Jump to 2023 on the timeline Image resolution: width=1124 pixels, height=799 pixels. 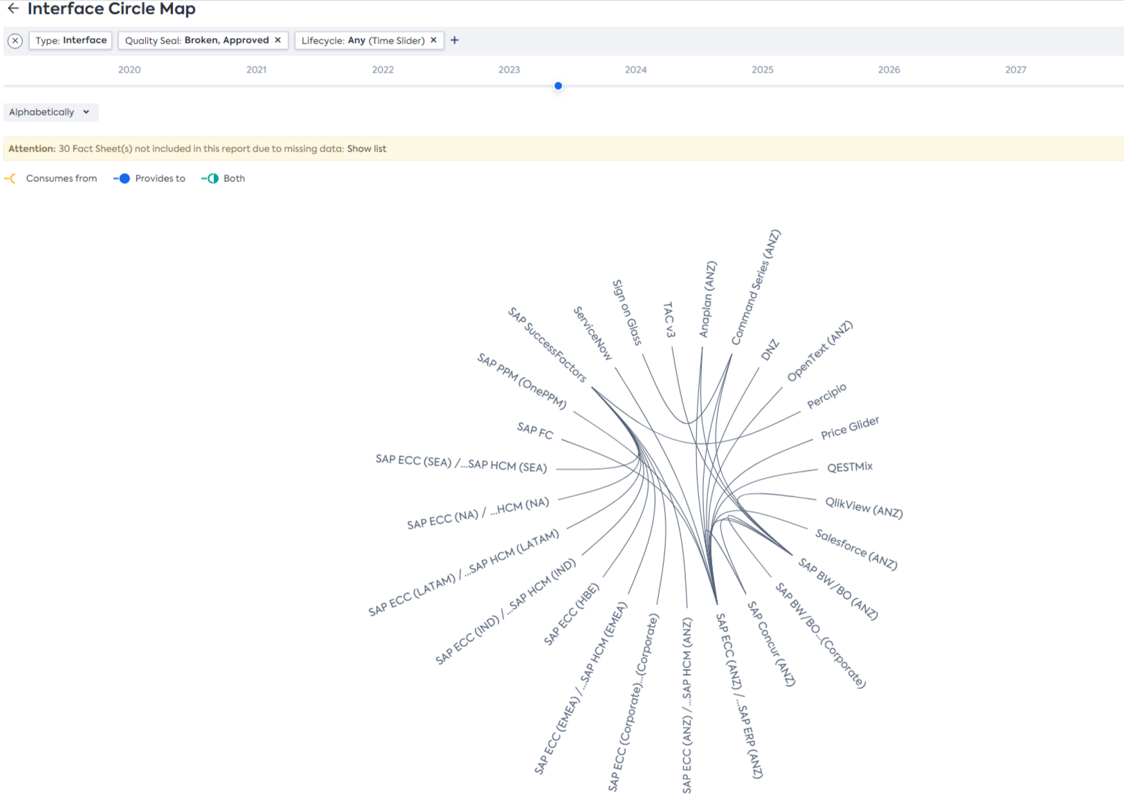[x=509, y=70]
